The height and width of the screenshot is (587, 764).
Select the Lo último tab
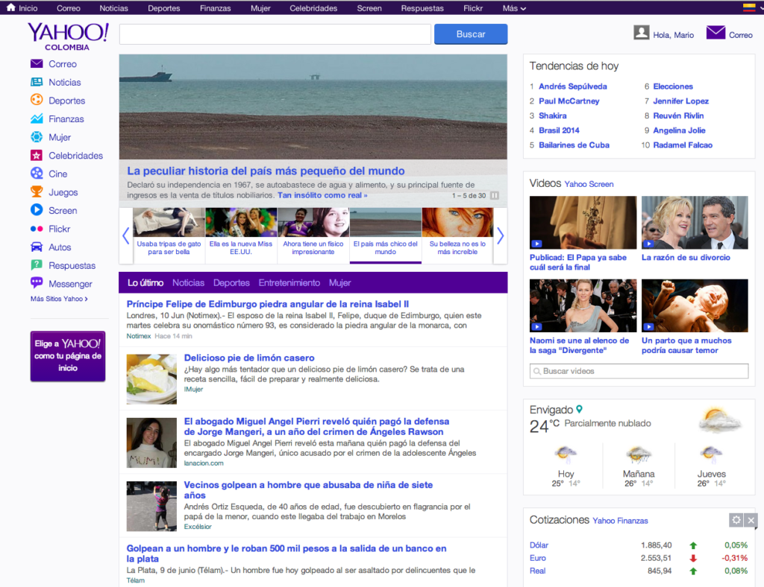(145, 282)
